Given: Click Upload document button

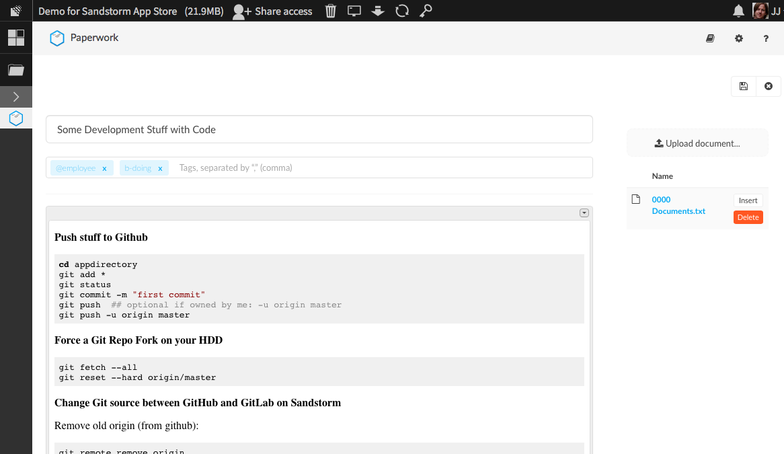Looking at the screenshot, I should (x=697, y=143).
